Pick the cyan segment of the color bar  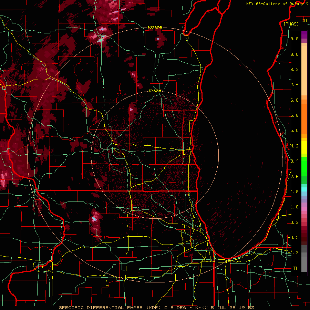tap(304, 189)
